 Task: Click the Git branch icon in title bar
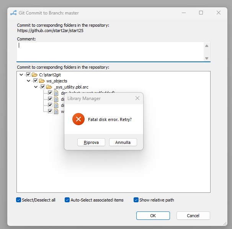[x=14, y=13]
